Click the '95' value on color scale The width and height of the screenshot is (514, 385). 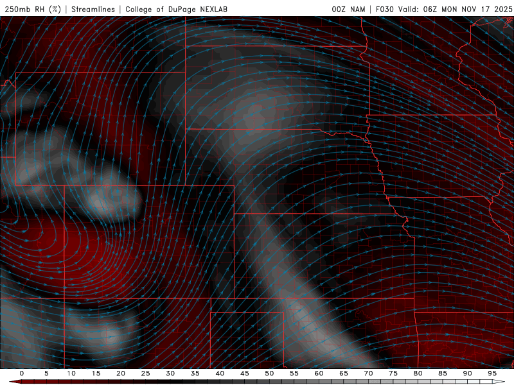[492, 373]
